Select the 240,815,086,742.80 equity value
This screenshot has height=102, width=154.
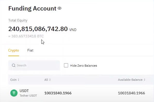coord(38,29)
